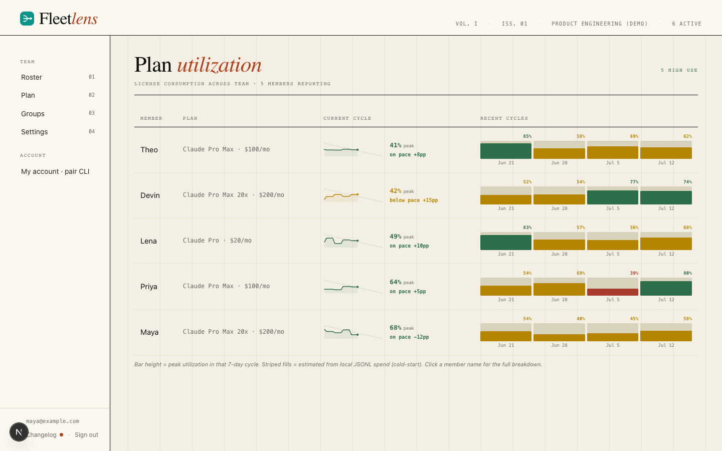Click Priya's '64% peak' value

pos(402,282)
